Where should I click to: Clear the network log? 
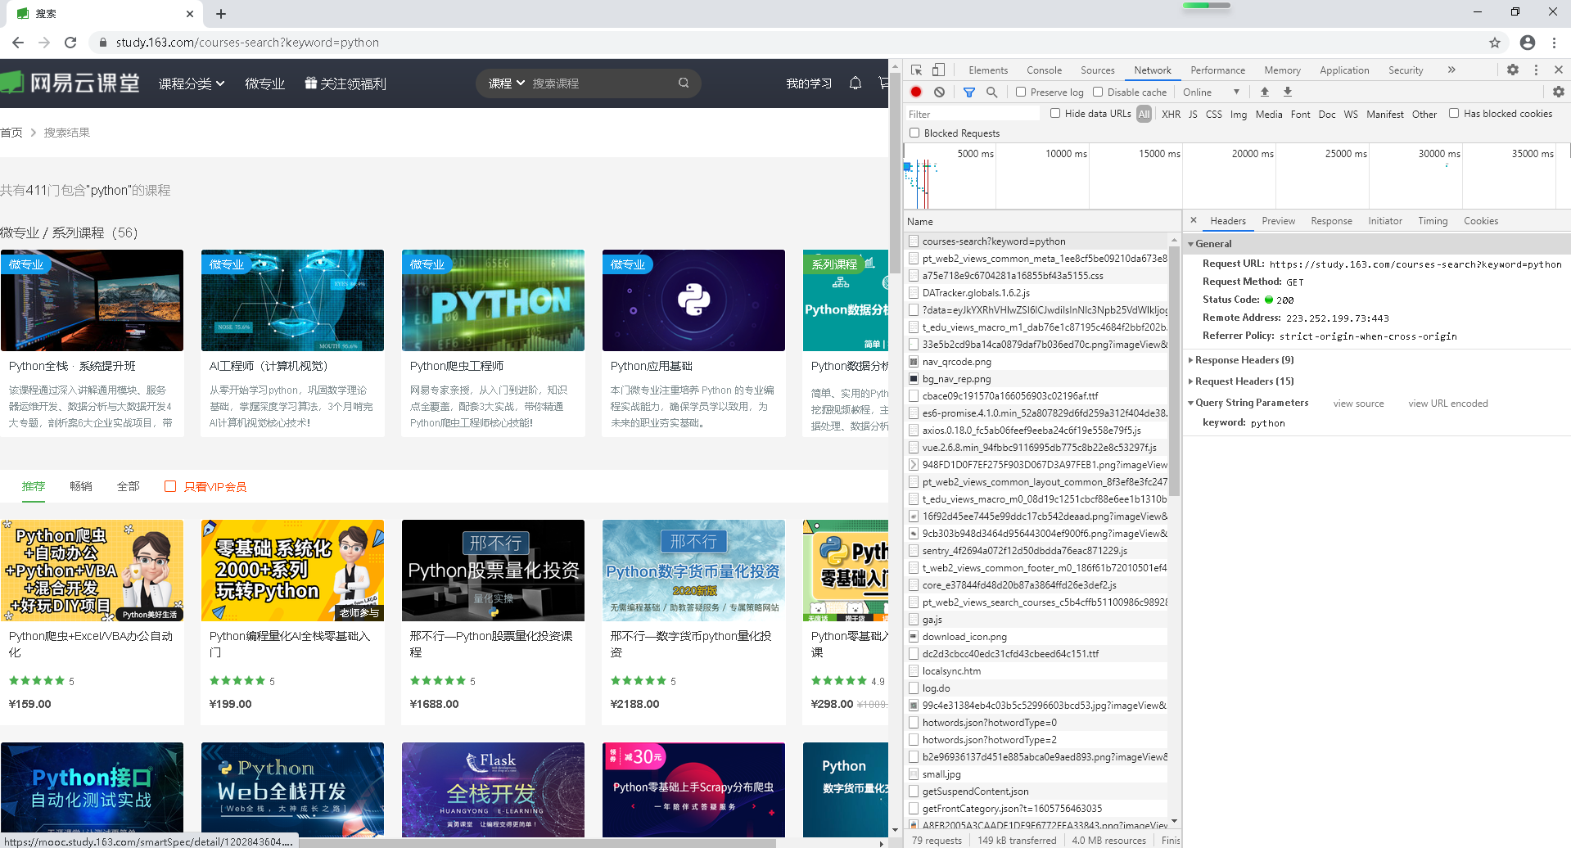point(940,92)
